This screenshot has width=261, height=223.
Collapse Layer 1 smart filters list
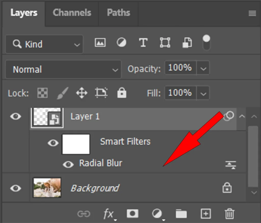(242, 117)
